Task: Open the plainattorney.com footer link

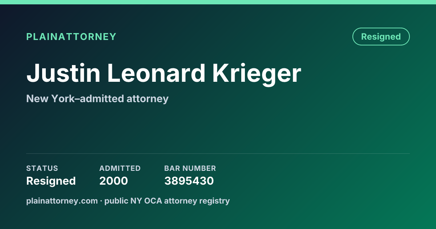Action: pos(62,201)
